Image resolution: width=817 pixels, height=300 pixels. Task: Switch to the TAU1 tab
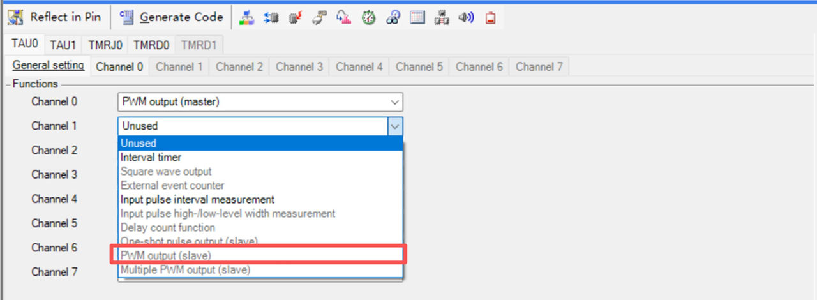(63, 45)
